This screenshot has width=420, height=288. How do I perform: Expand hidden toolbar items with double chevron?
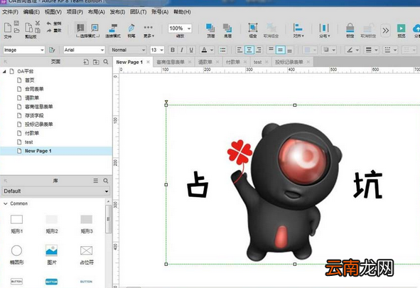pos(385,31)
